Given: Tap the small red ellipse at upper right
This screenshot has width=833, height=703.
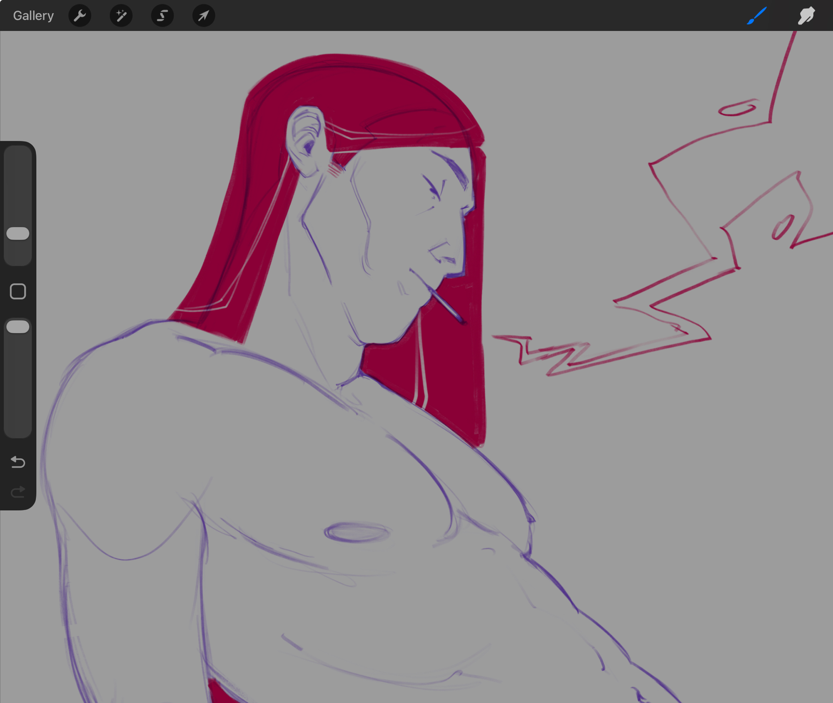Looking at the screenshot, I should pyautogui.click(x=737, y=108).
